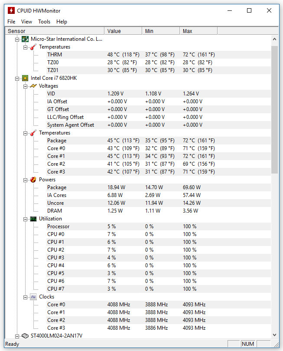Screen dimensions: 283x351
Task: Collapse the Utilization group
Action: 25,220
